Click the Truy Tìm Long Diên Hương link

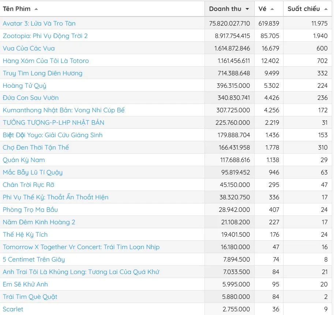42,73
